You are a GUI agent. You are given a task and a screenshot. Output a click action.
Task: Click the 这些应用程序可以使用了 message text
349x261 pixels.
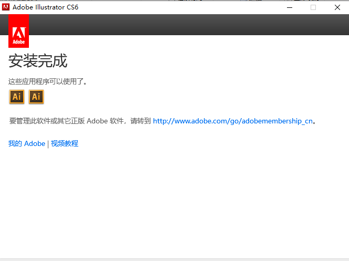click(x=47, y=81)
